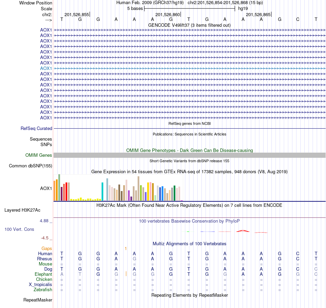Click the X_tropicalis alignment row label
The height and width of the screenshot is (308, 326).
click(40, 285)
